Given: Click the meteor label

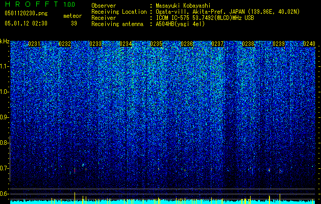Looking at the screenshot, I should tap(72, 16).
